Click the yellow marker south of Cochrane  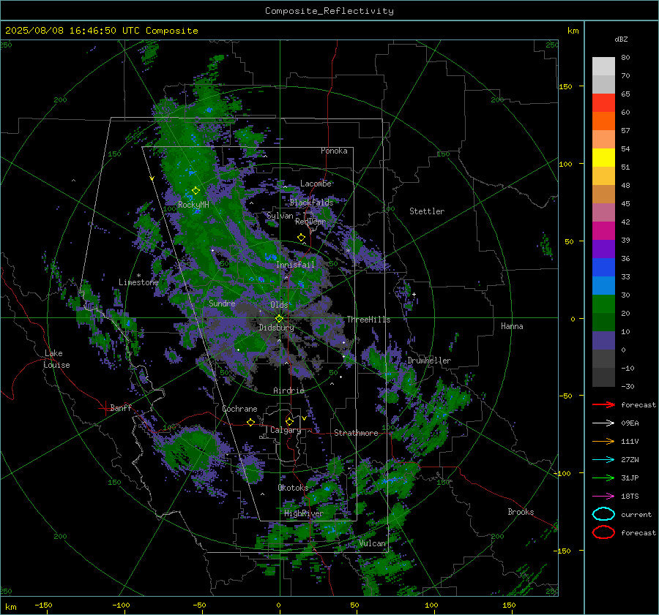coord(250,422)
